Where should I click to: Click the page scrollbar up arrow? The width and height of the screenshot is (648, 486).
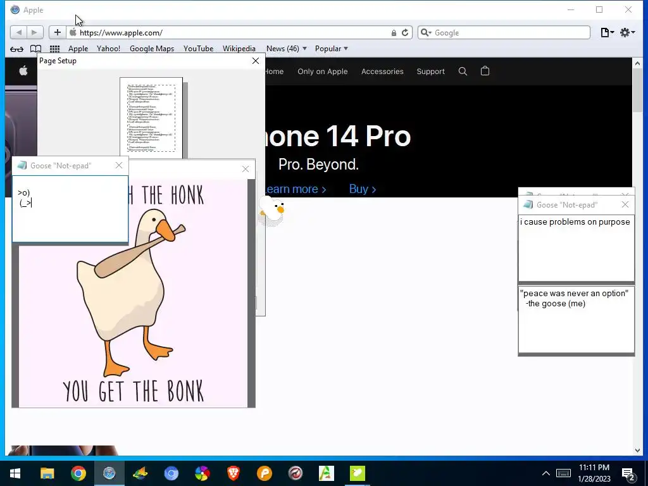(637, 63)
